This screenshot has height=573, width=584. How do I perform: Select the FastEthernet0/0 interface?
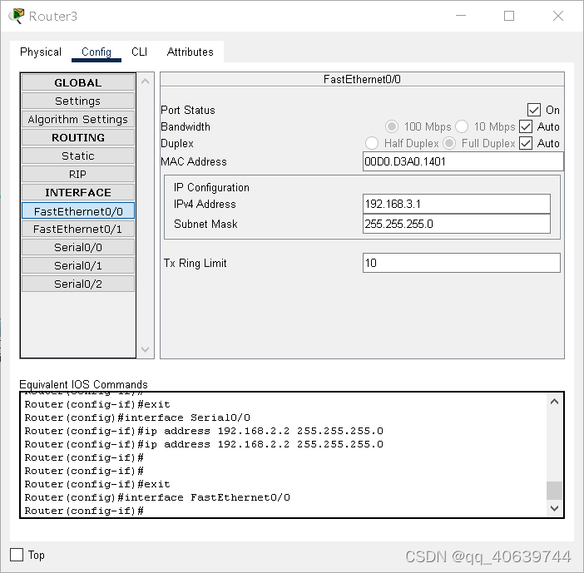click(78, 210)
